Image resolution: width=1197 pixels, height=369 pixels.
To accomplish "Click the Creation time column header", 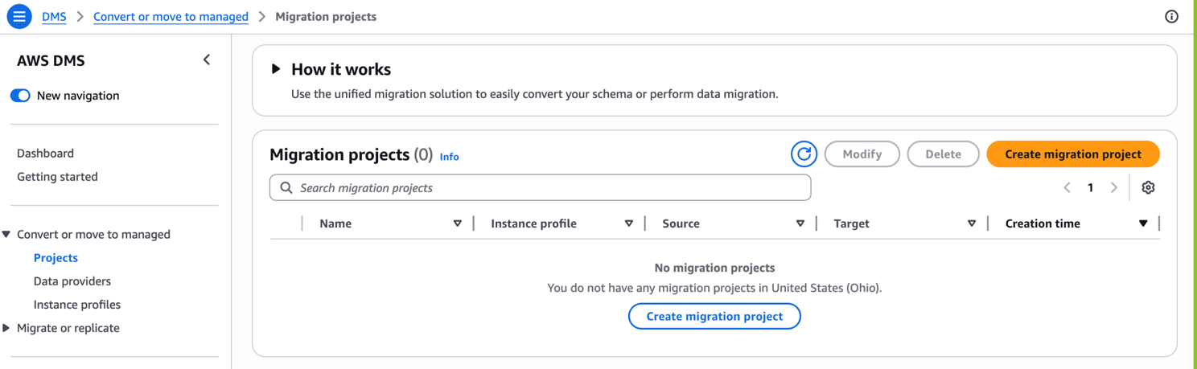I will coord(1043,223).
